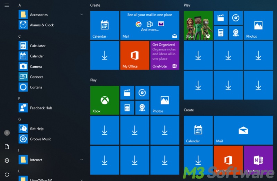Screen dimensions: 277x181
Task: Launch Alarms & Clock from the app list
Action: 51,25
